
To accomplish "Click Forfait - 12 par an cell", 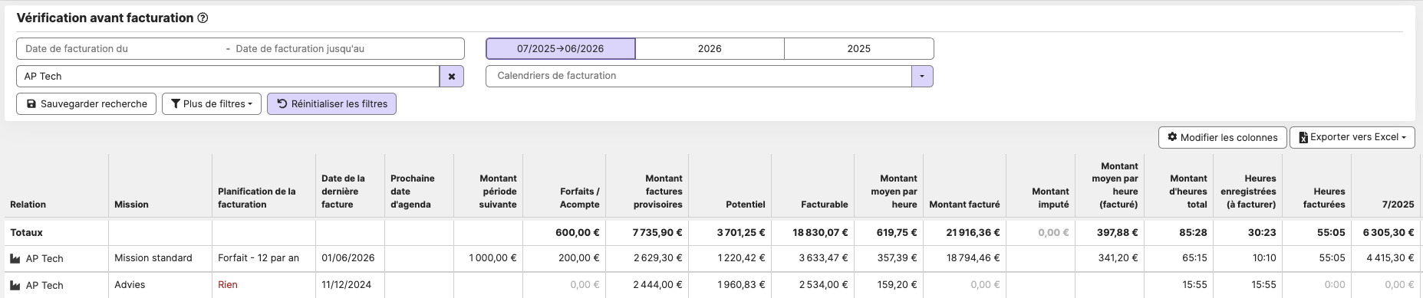I will (259, 258).
